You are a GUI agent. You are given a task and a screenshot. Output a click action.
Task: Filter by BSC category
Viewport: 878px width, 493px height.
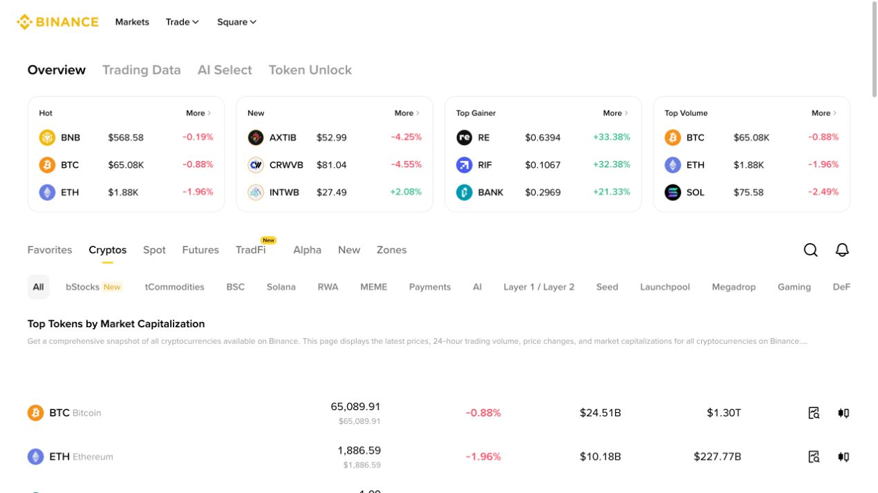(236, 287)
